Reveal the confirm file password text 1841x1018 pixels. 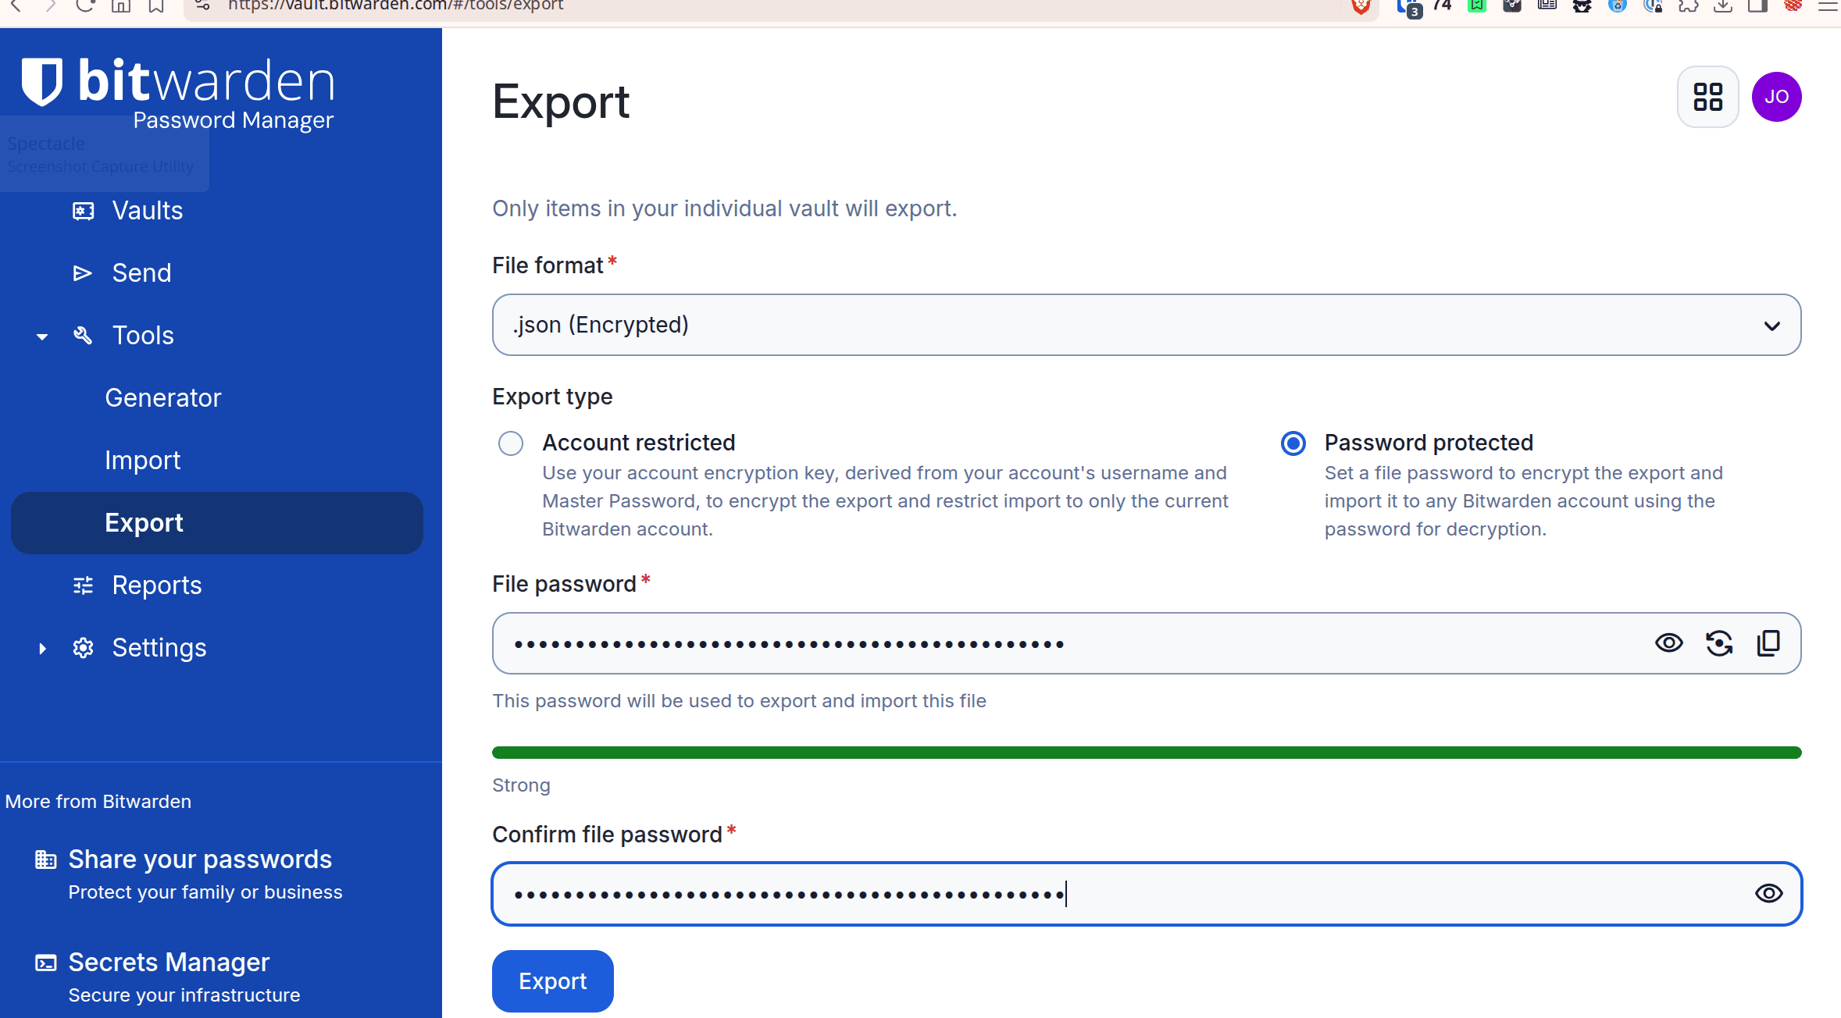point(1768,893)
